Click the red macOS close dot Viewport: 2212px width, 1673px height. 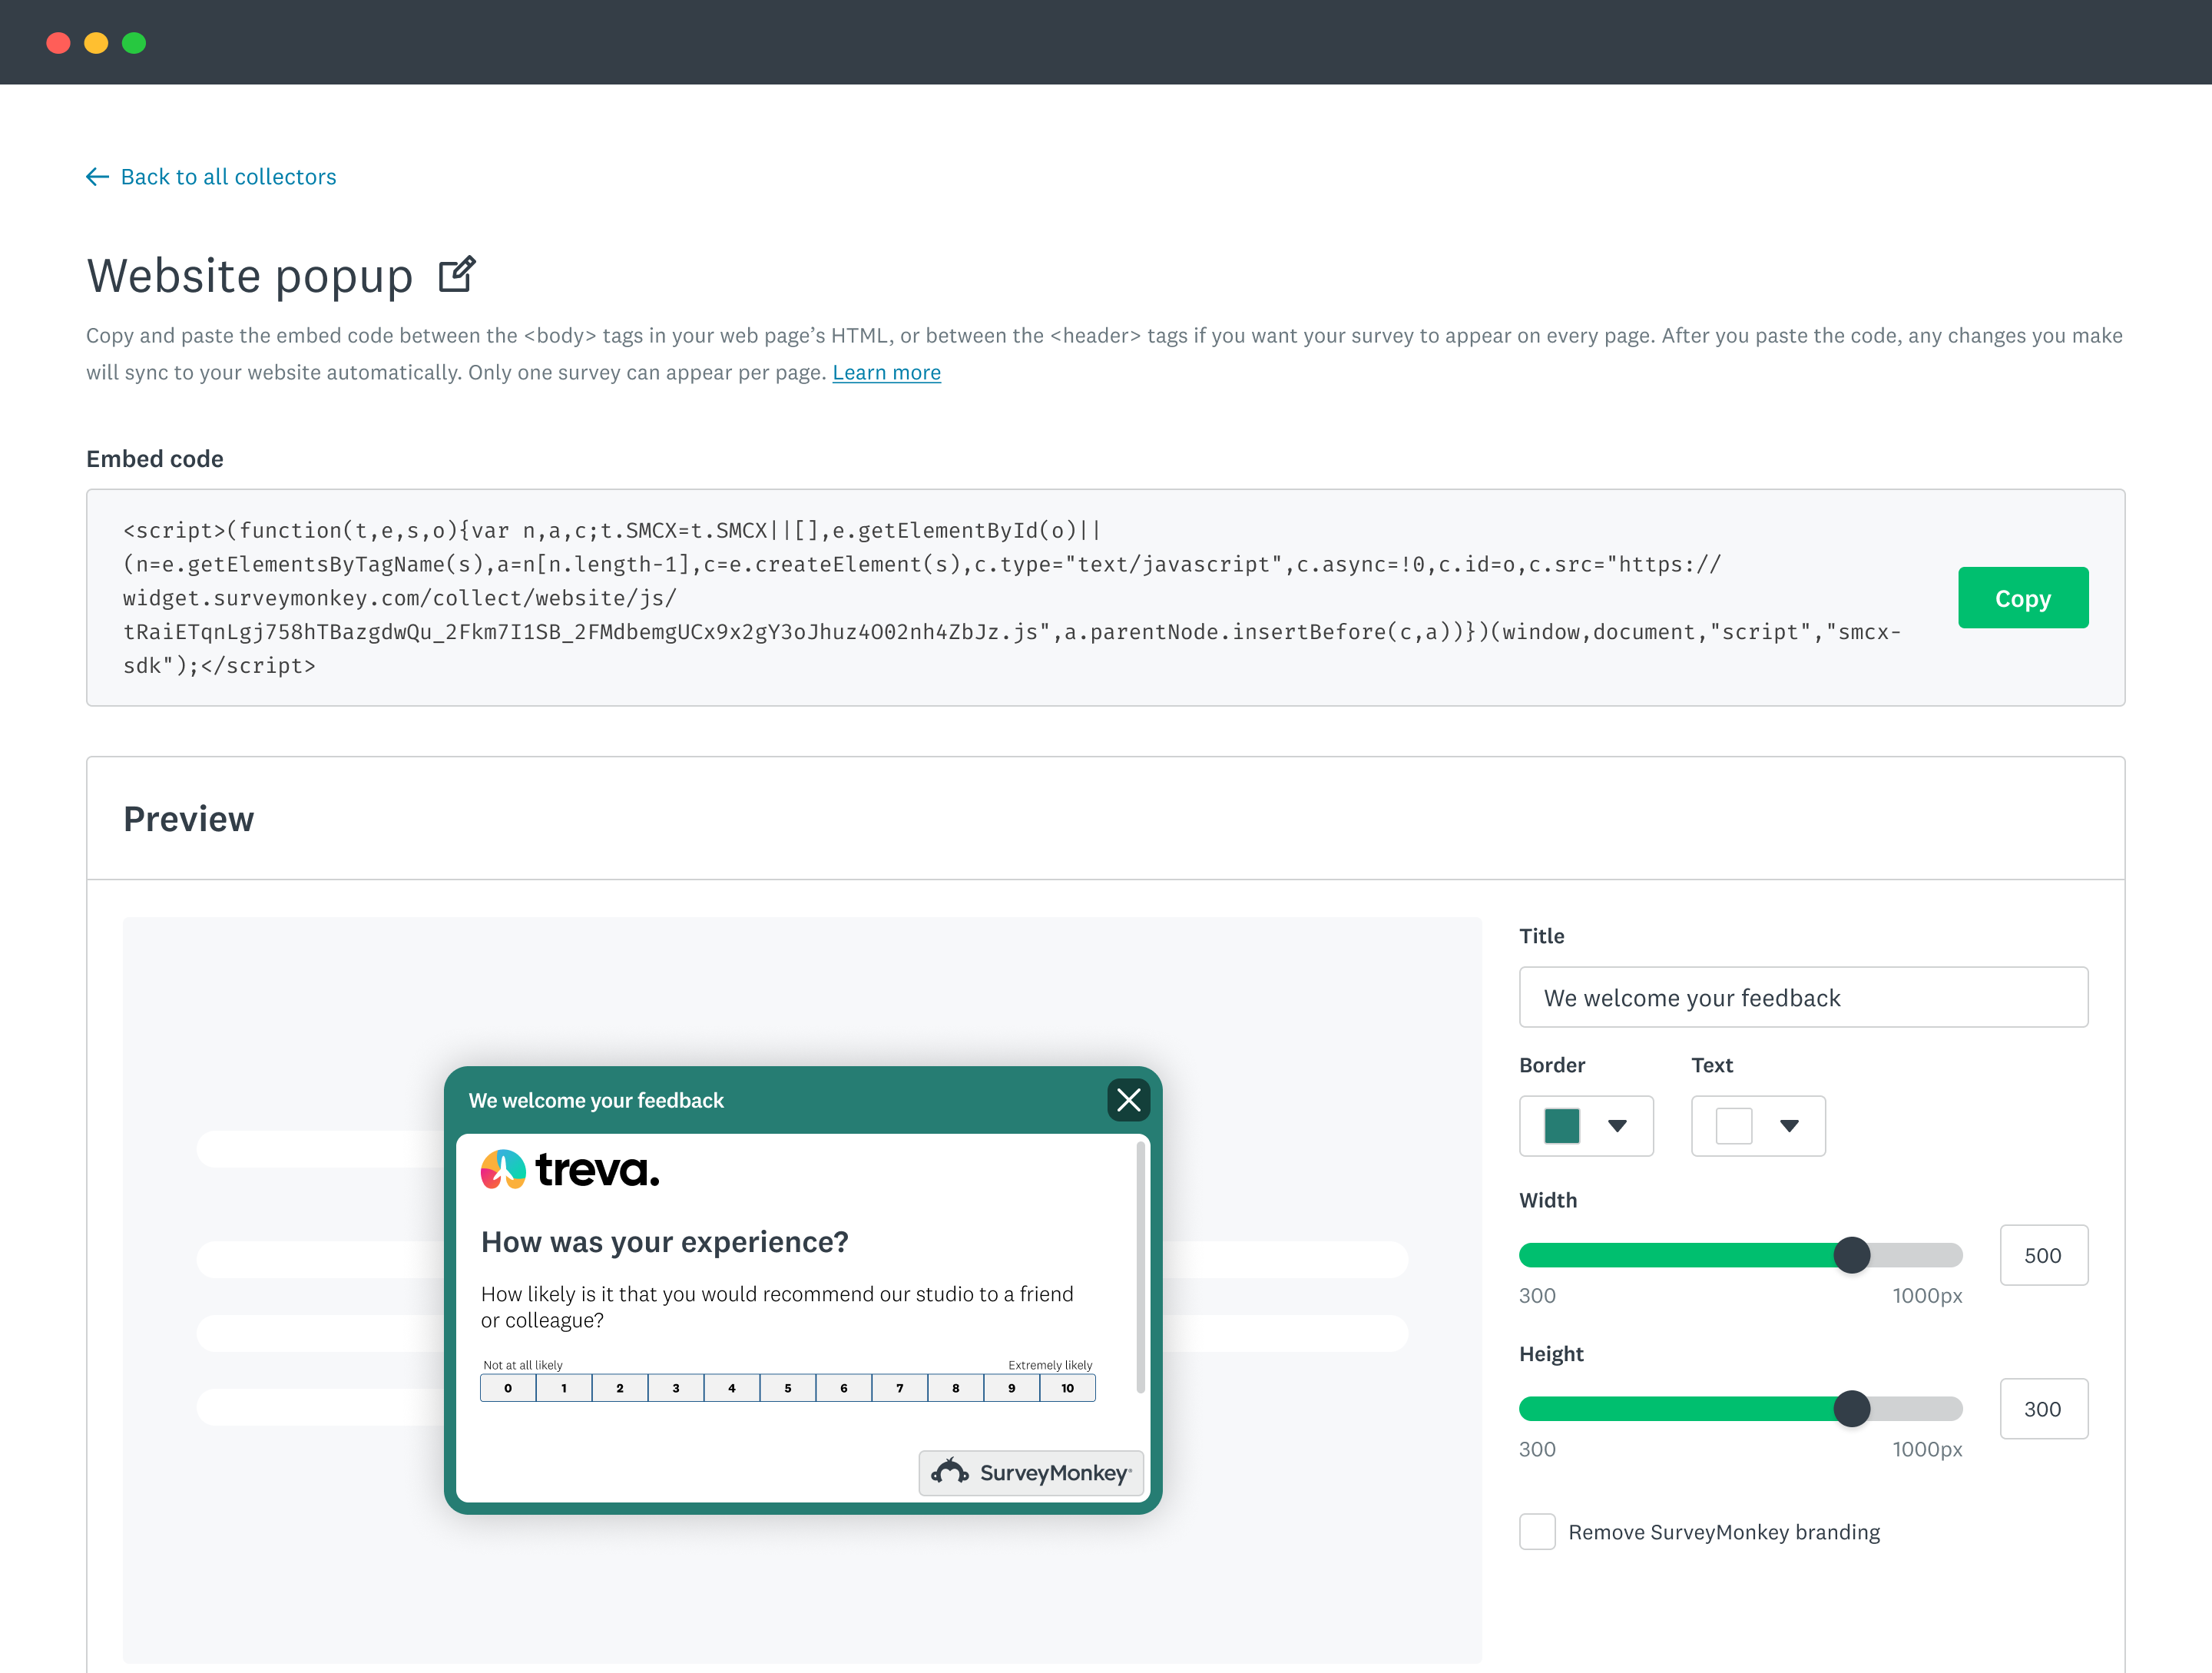(x=58, y=43)
